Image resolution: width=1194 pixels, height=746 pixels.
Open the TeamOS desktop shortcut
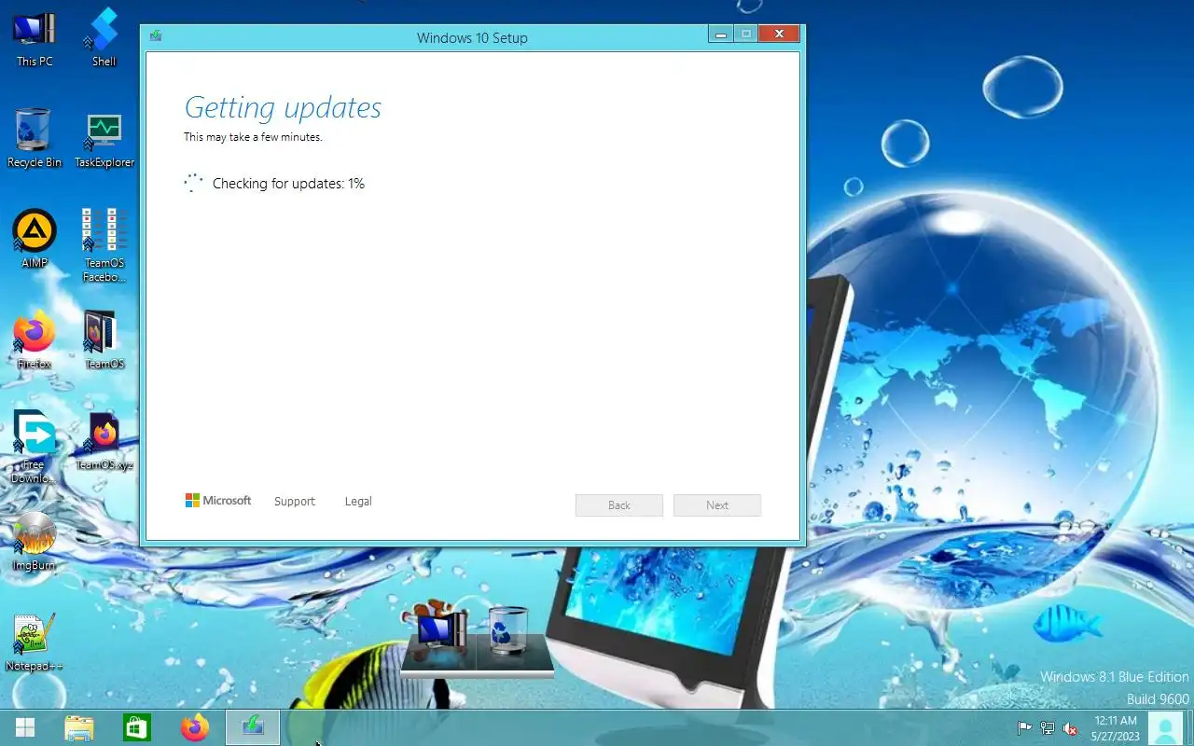104,340
